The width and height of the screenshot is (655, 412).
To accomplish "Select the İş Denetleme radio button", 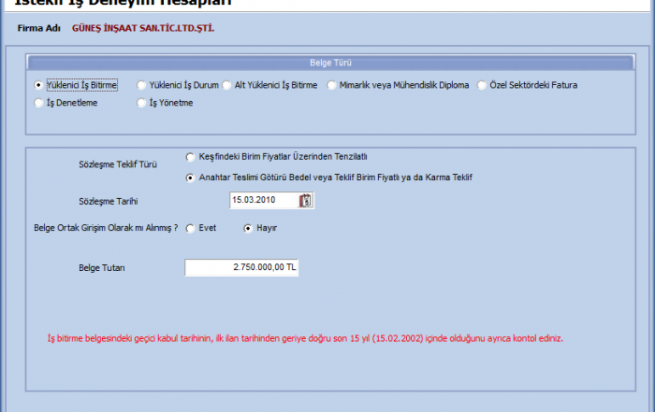I will coord(38,103).
